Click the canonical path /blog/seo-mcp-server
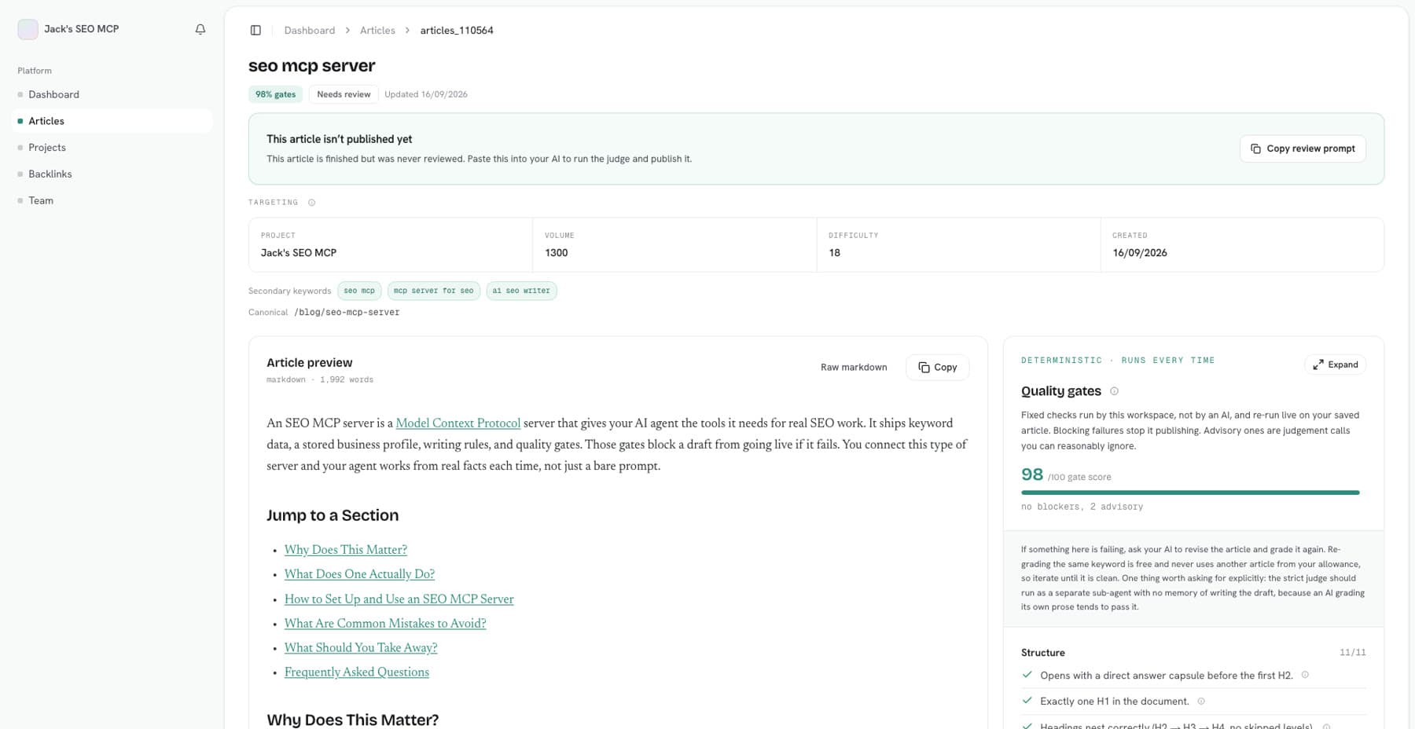1415x729 pixels. (x=347, y=312)
